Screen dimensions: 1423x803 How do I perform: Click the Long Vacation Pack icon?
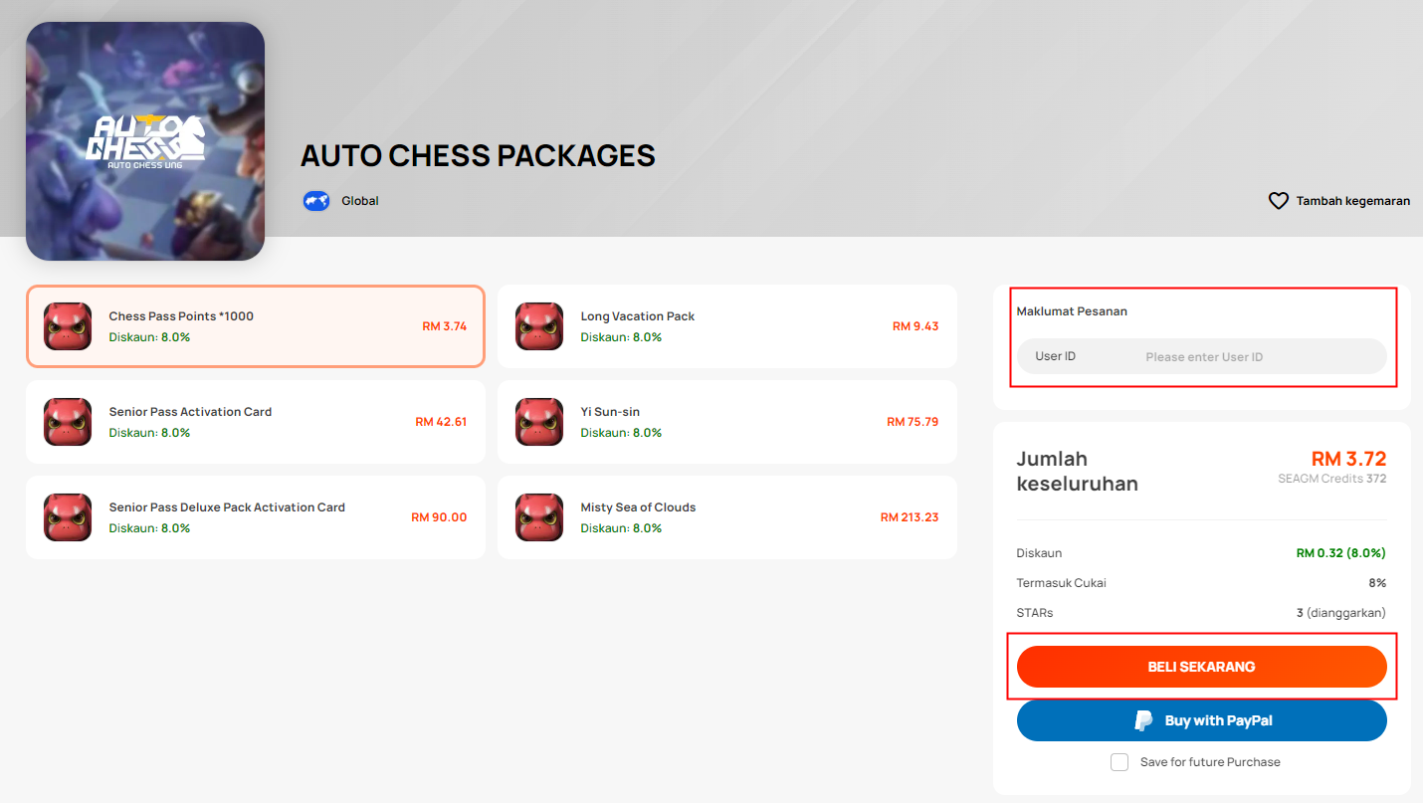539,326
